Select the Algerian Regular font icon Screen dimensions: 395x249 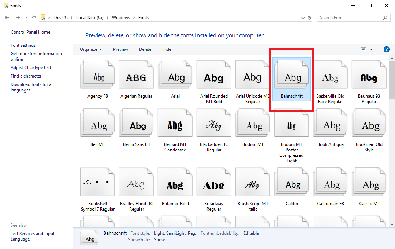136,75
